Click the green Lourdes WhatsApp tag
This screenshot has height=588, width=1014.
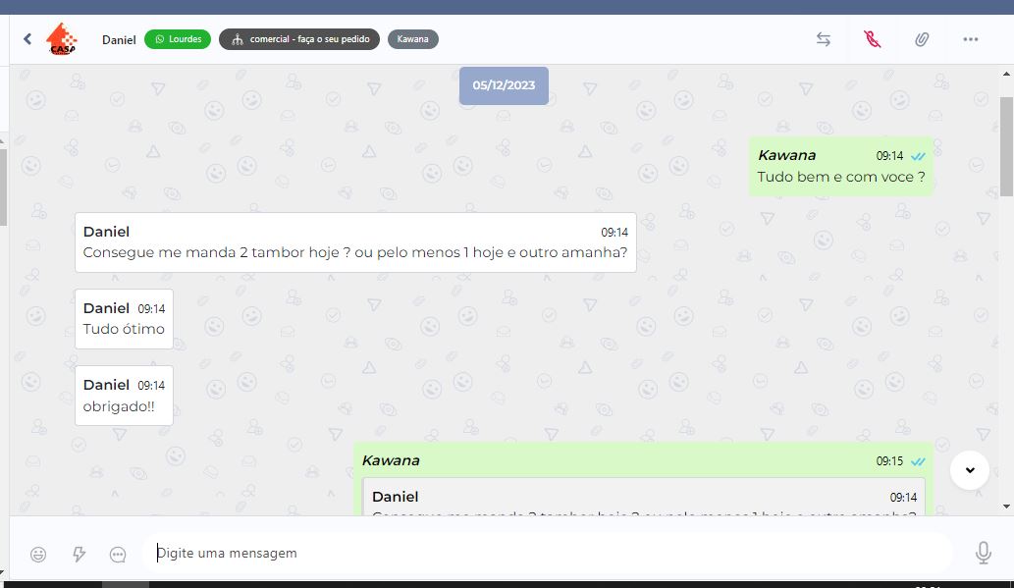pyautogui.click(x=178, y=39)
